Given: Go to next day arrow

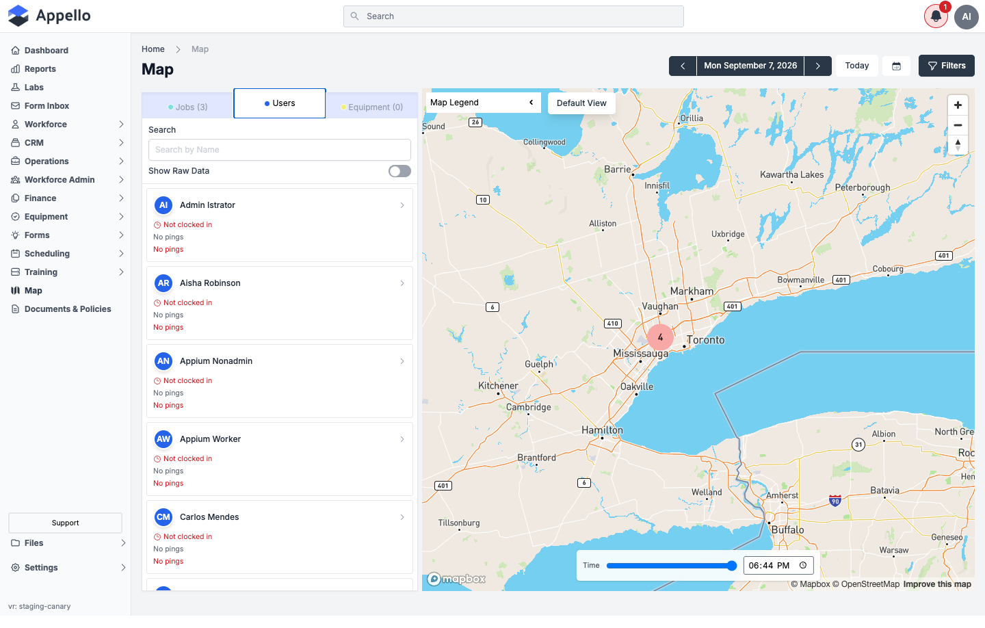Looking at the screenshot, I should pyautogui.click(x=818, y=66).
